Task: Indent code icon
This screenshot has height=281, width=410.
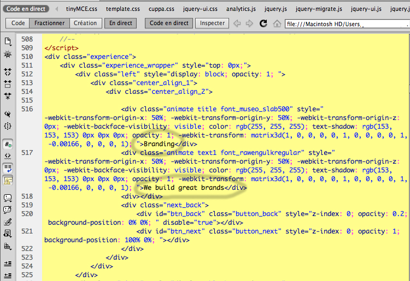Action: coord(8,264)
